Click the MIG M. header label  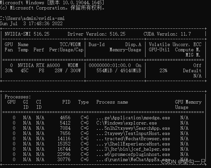[x=193, y=55]
